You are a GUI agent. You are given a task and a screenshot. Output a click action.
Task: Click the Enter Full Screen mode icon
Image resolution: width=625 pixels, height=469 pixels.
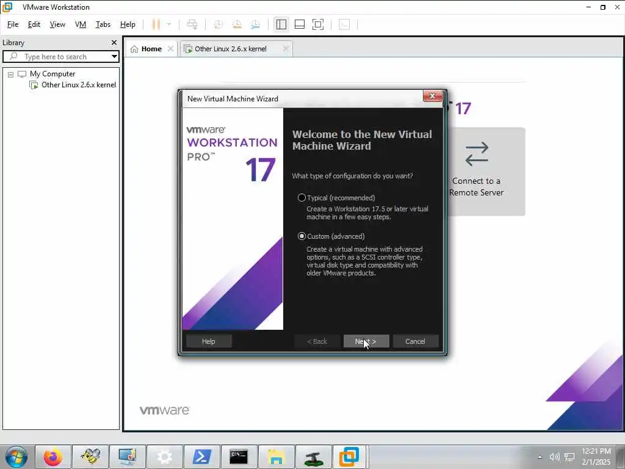click(317, 24)
